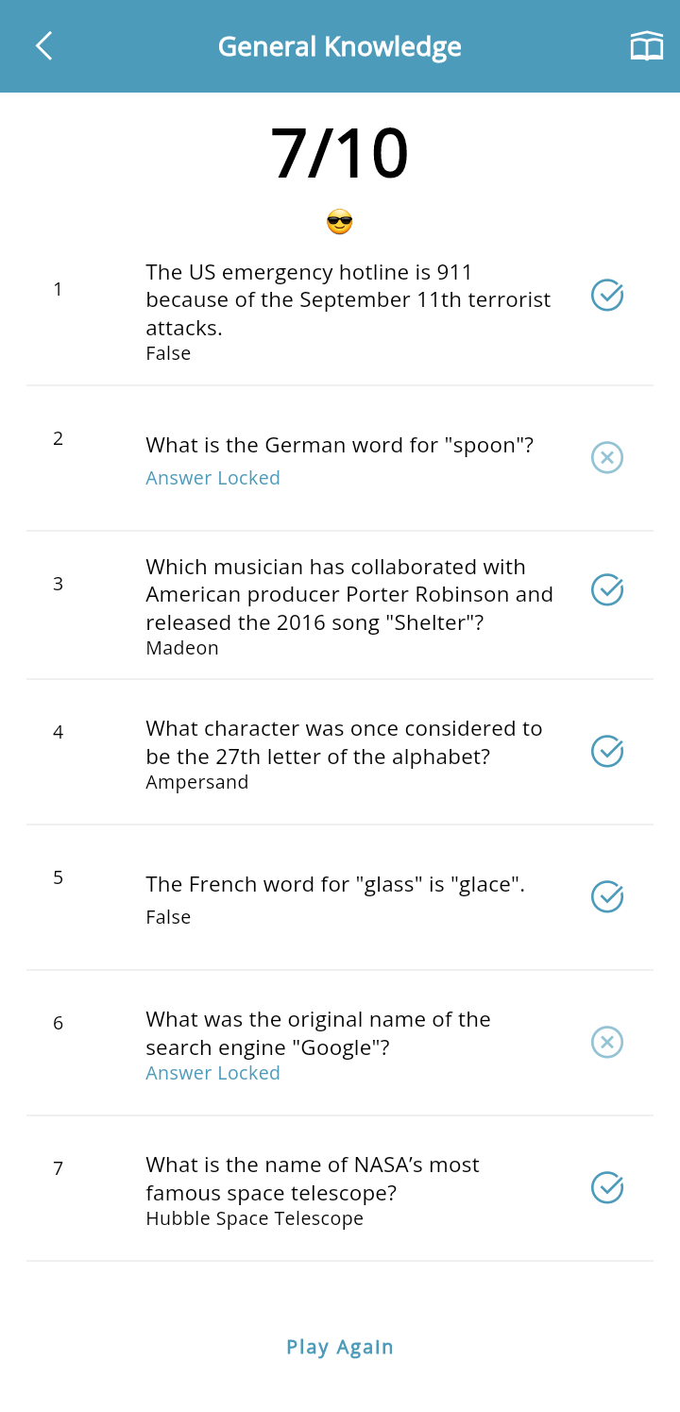Image resolution: width=680 pixels, height=1412 pixels.
Task: Select the US emergency hotline question text
Action: 348,299
